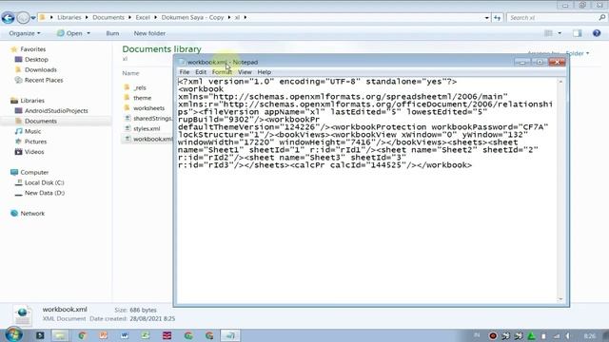The width and height of the screenshot is (609, 342).
Task: Open Notepad Edit menu
Action: pos(201,72)
